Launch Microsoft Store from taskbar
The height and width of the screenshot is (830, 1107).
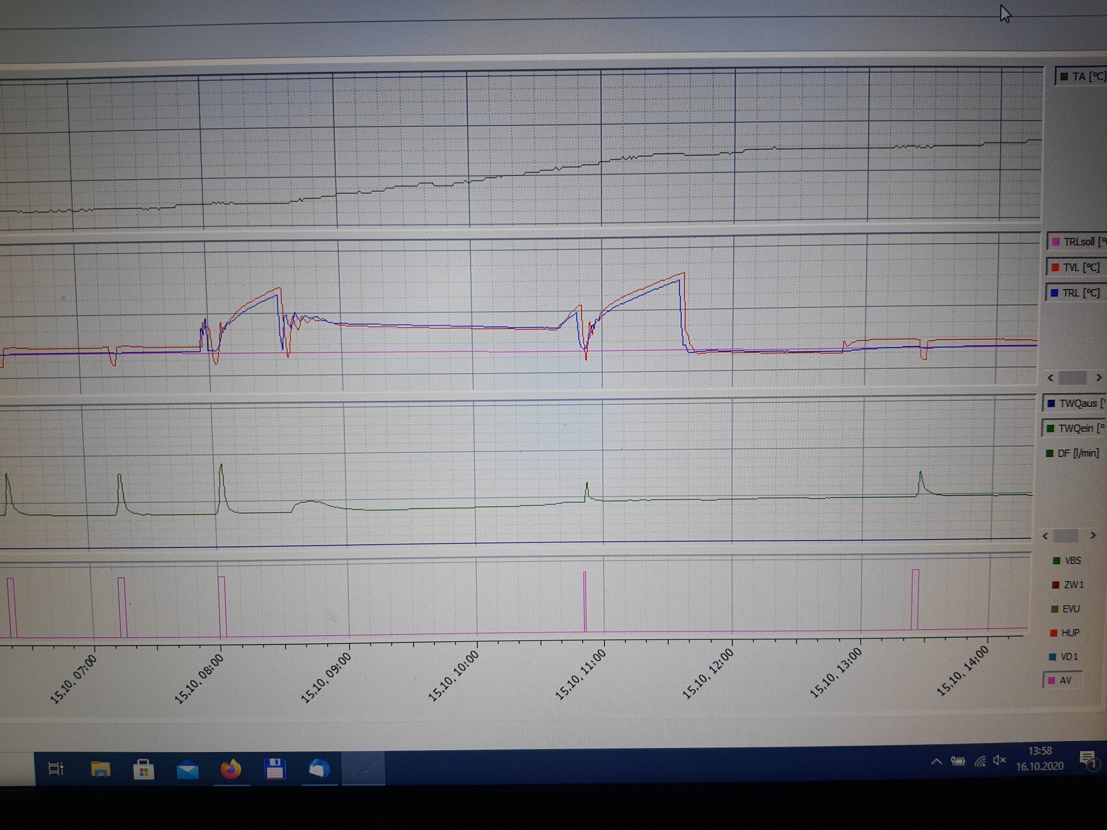[143, 769]
